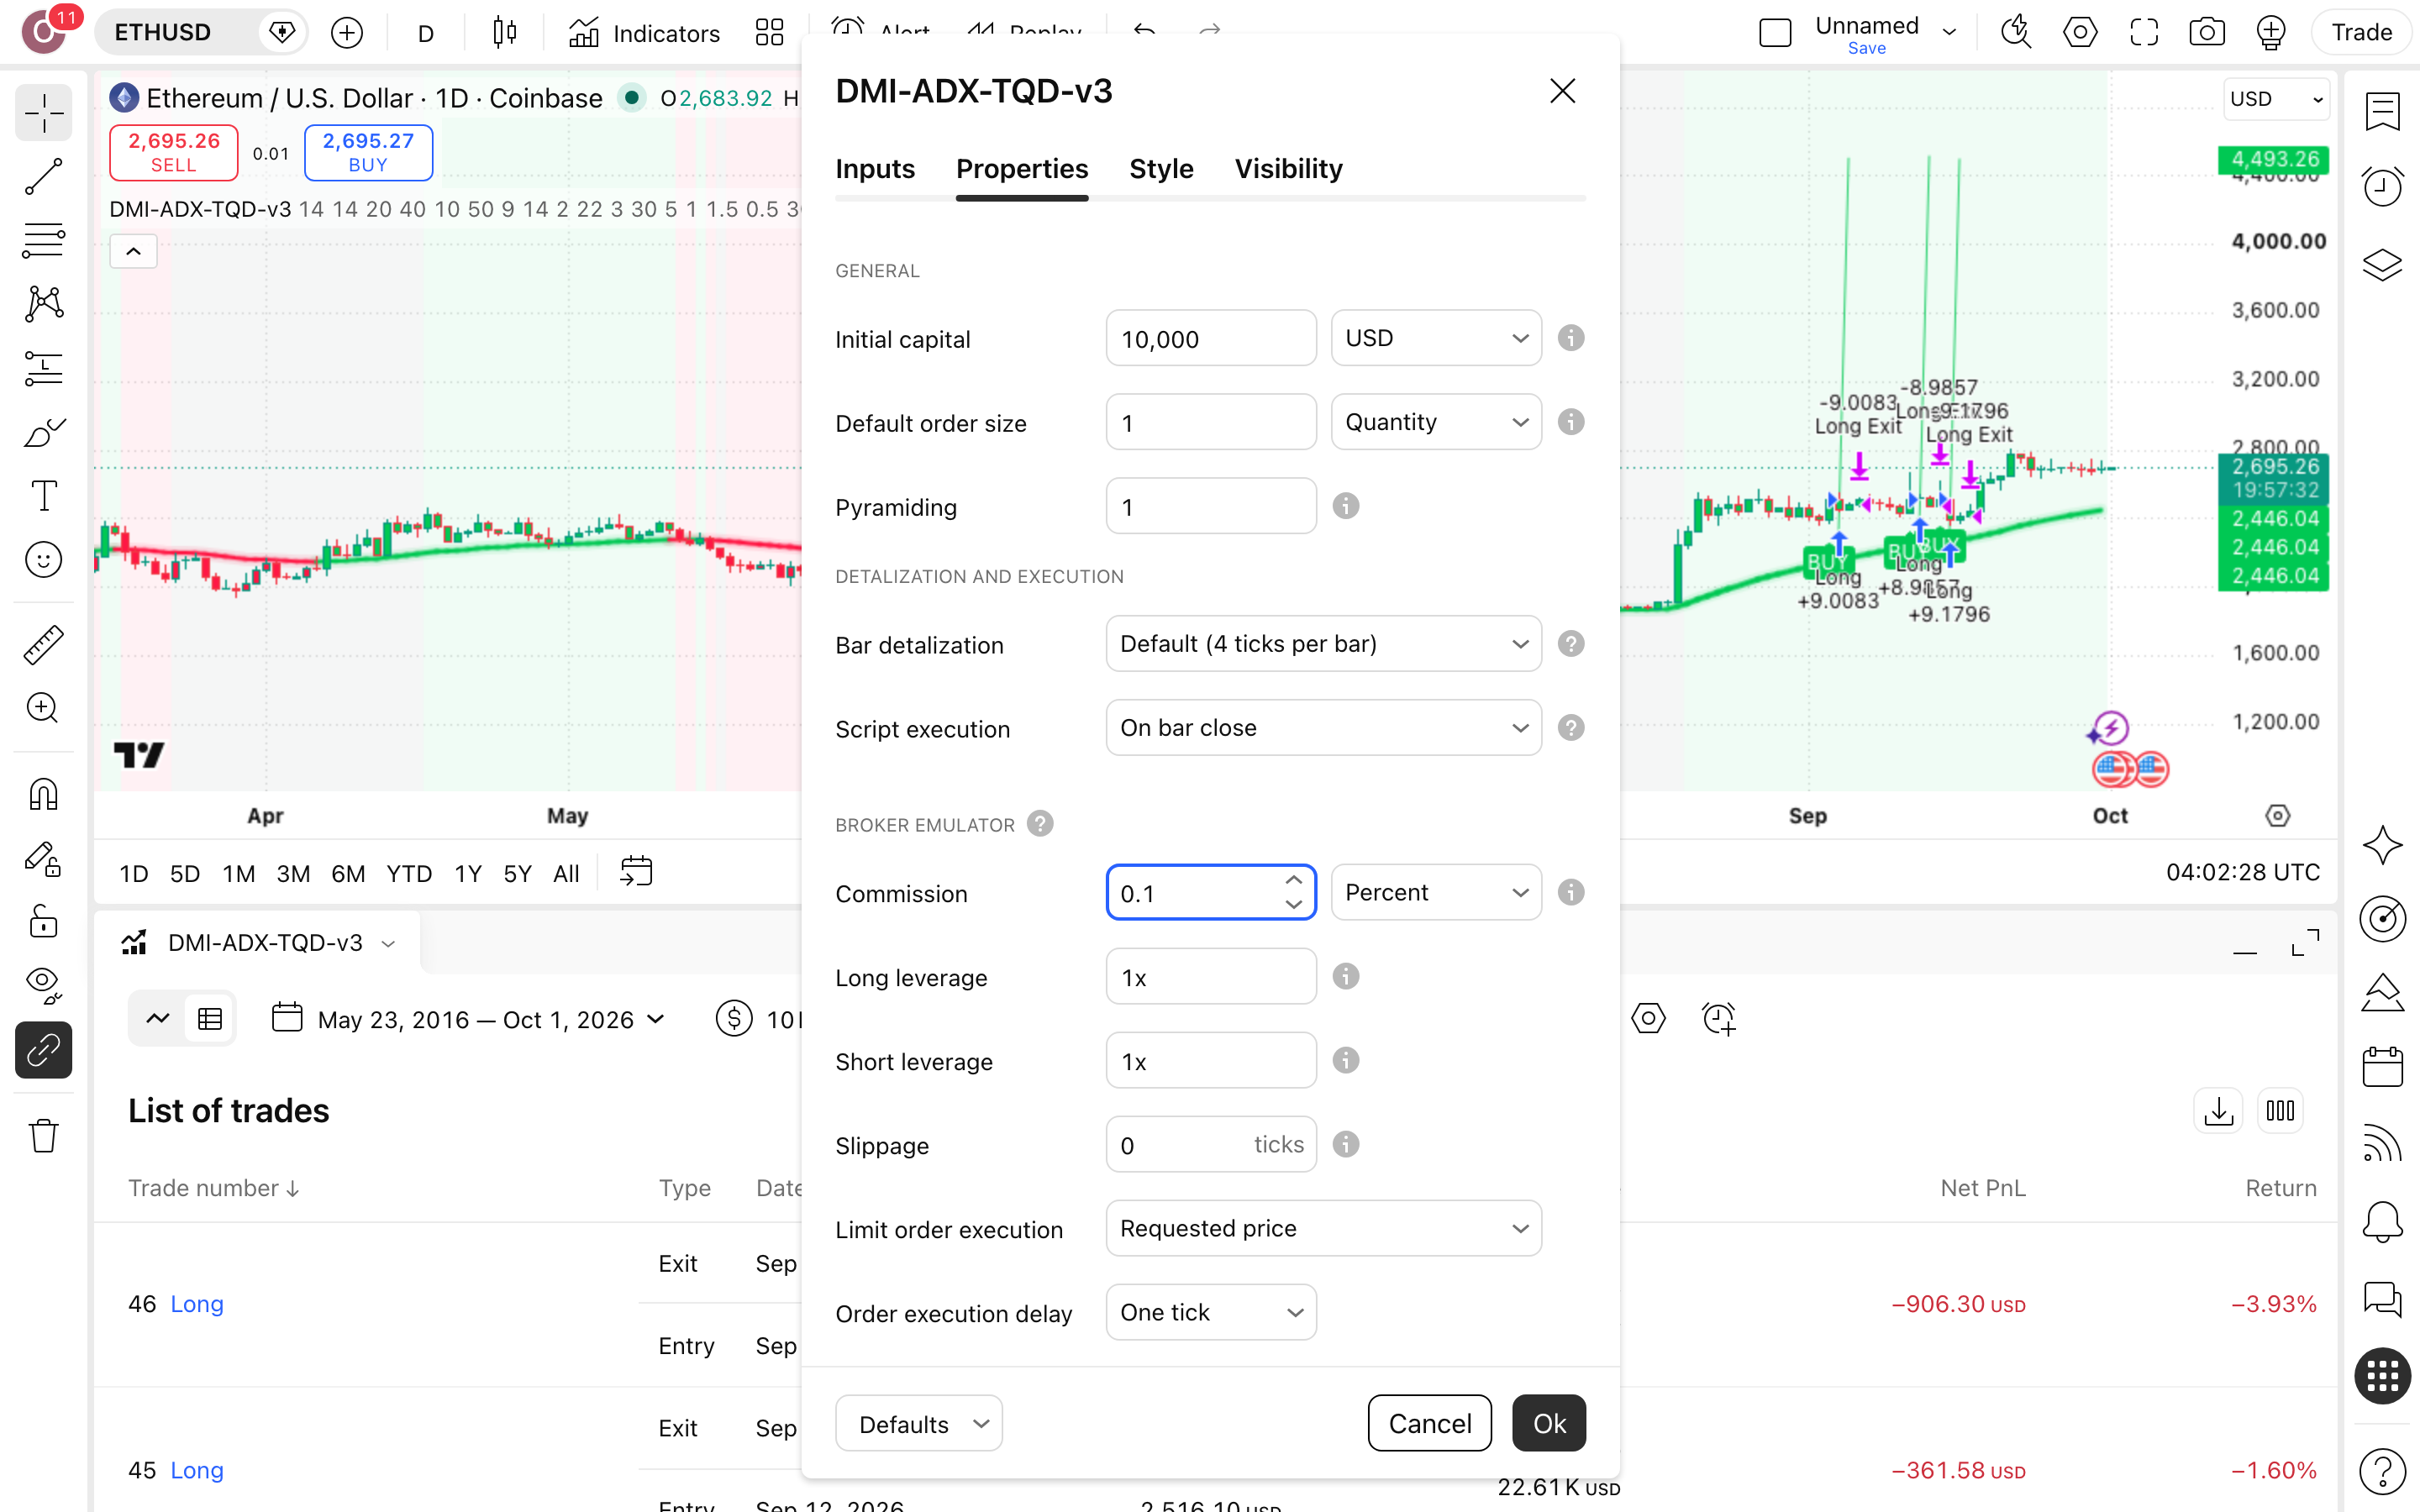Switch to the Style tab
Screen dimensions: 2420x1512
click(x=1161, y=169)
